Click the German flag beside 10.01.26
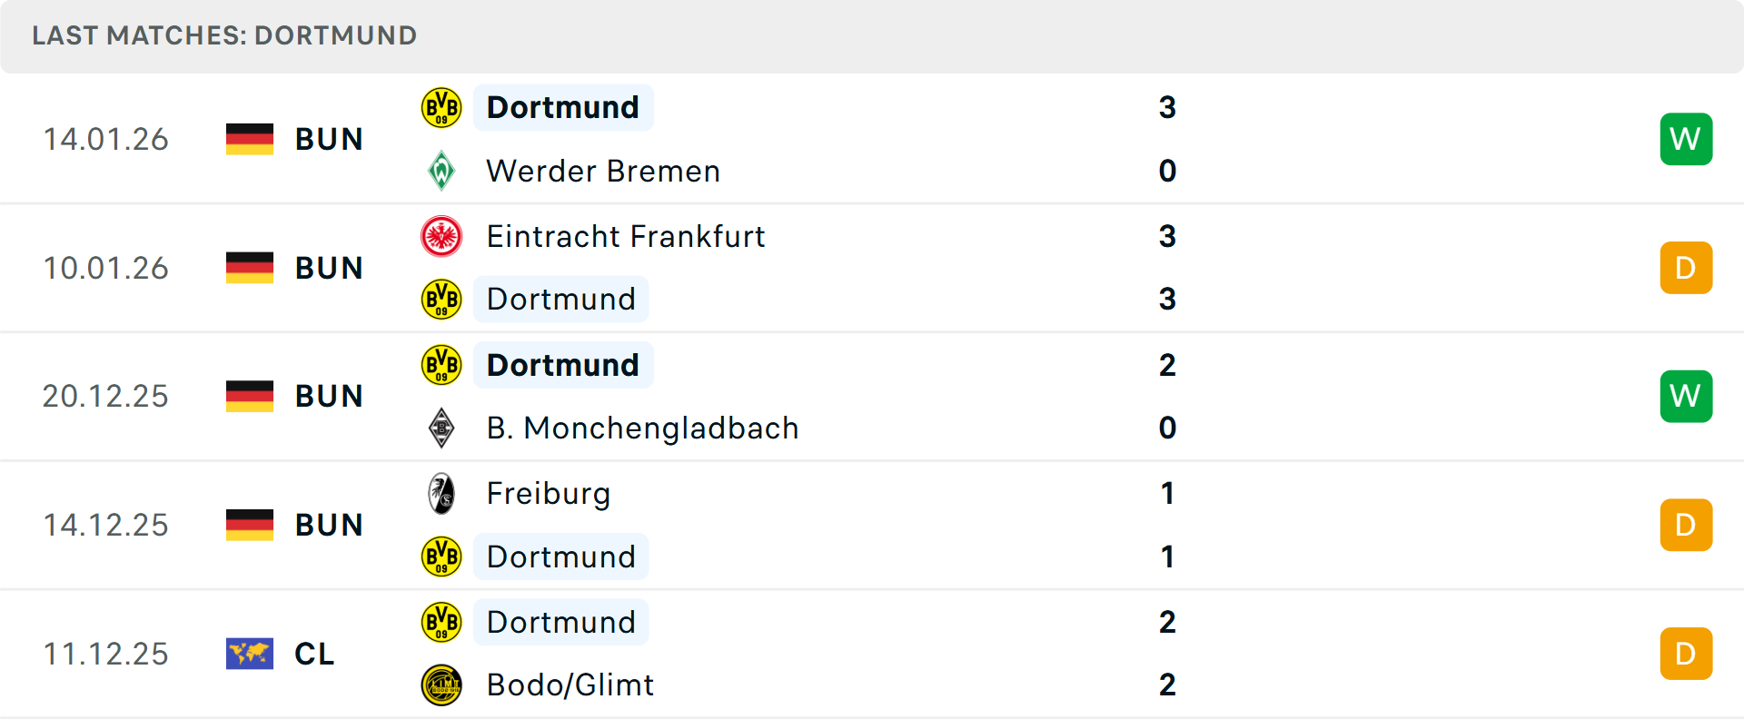 pos(250,268)
